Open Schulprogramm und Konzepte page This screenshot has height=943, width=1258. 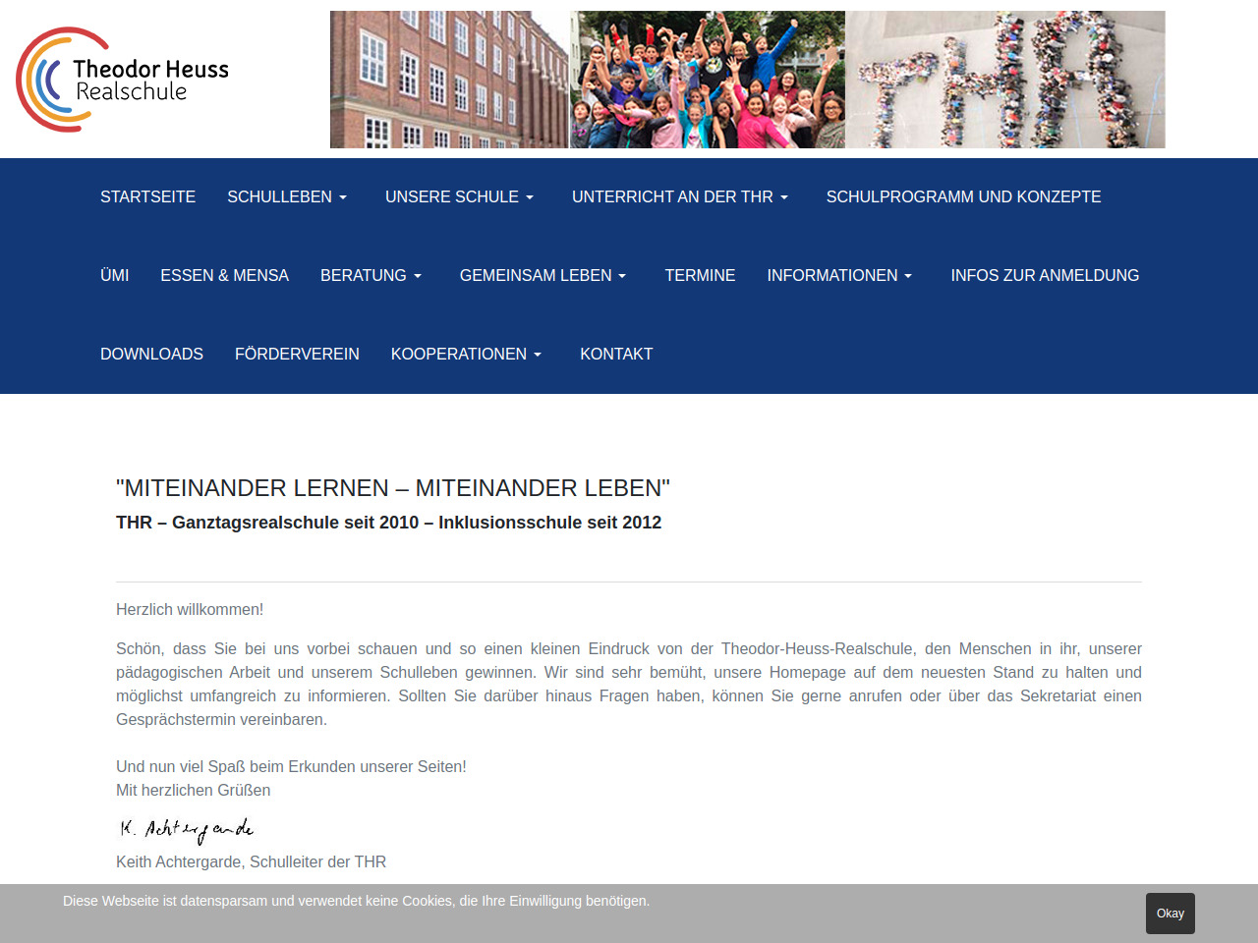[x=963, y=196]
